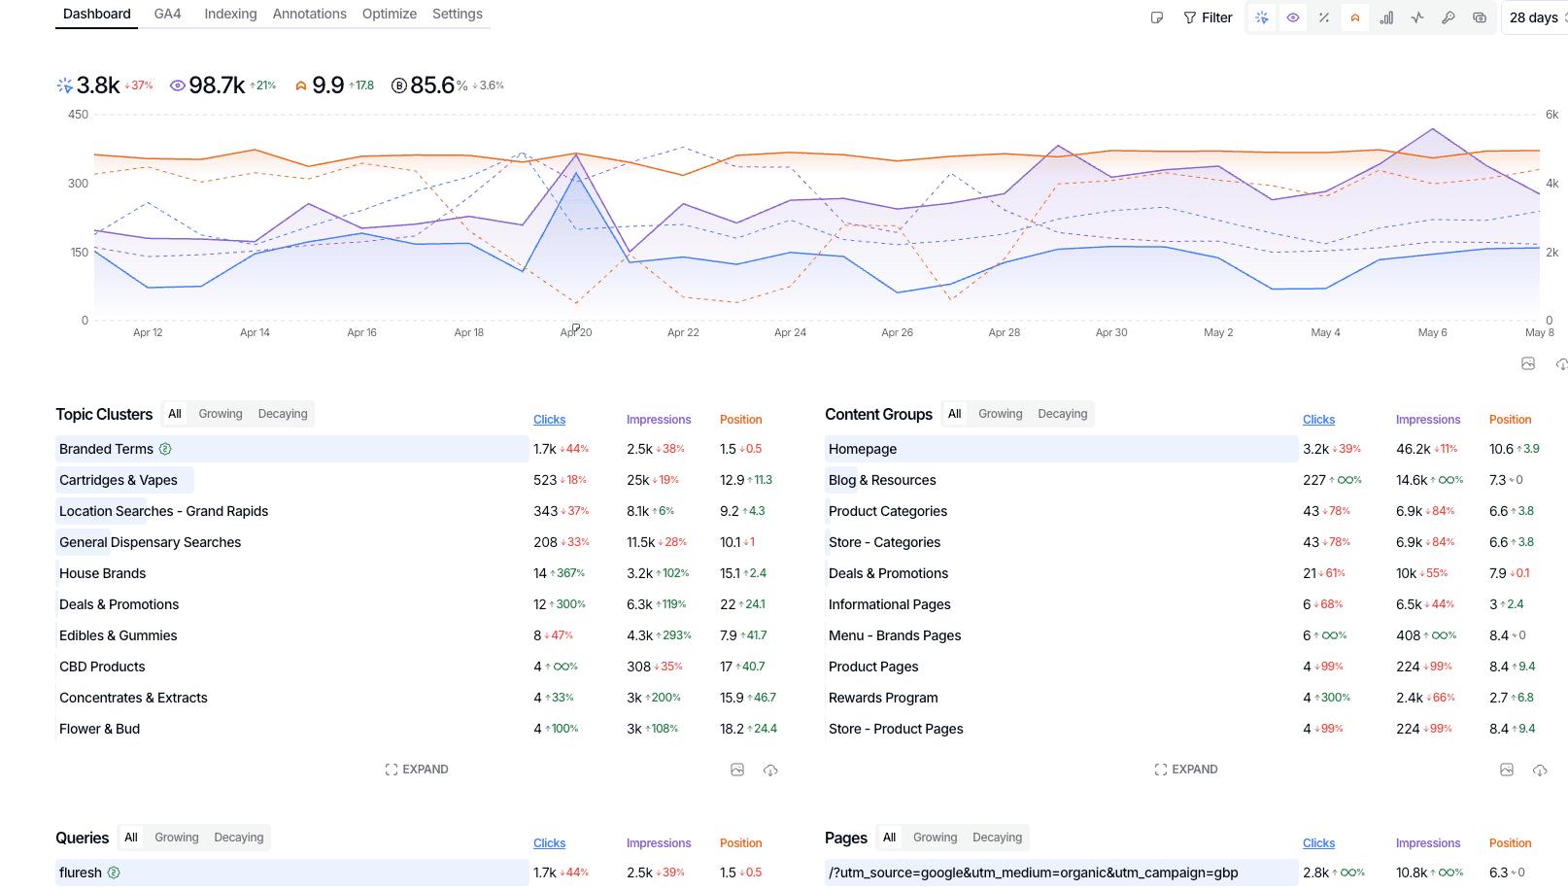
Task: Open the Optimize tab
Action: [390, 14]
